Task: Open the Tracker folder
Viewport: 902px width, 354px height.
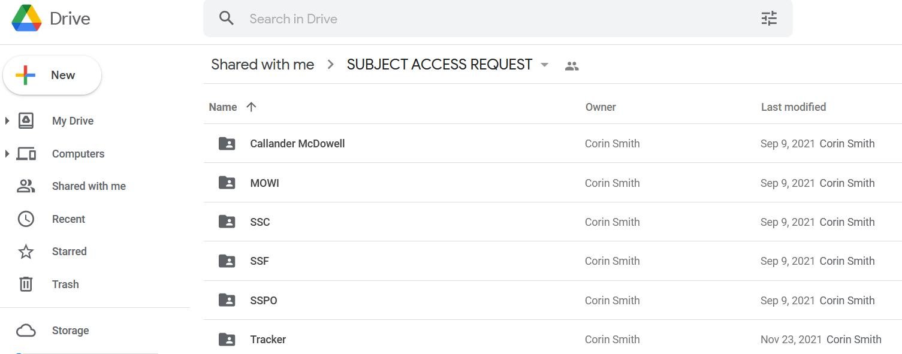Action: tap(268, 339)
